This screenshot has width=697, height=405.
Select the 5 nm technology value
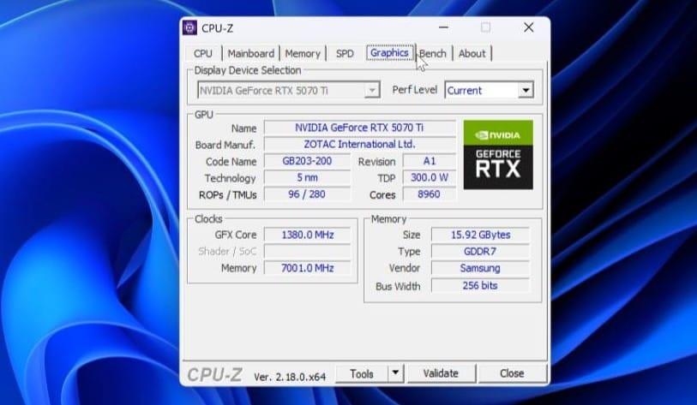pyautogui.click(x=307, y=177)
